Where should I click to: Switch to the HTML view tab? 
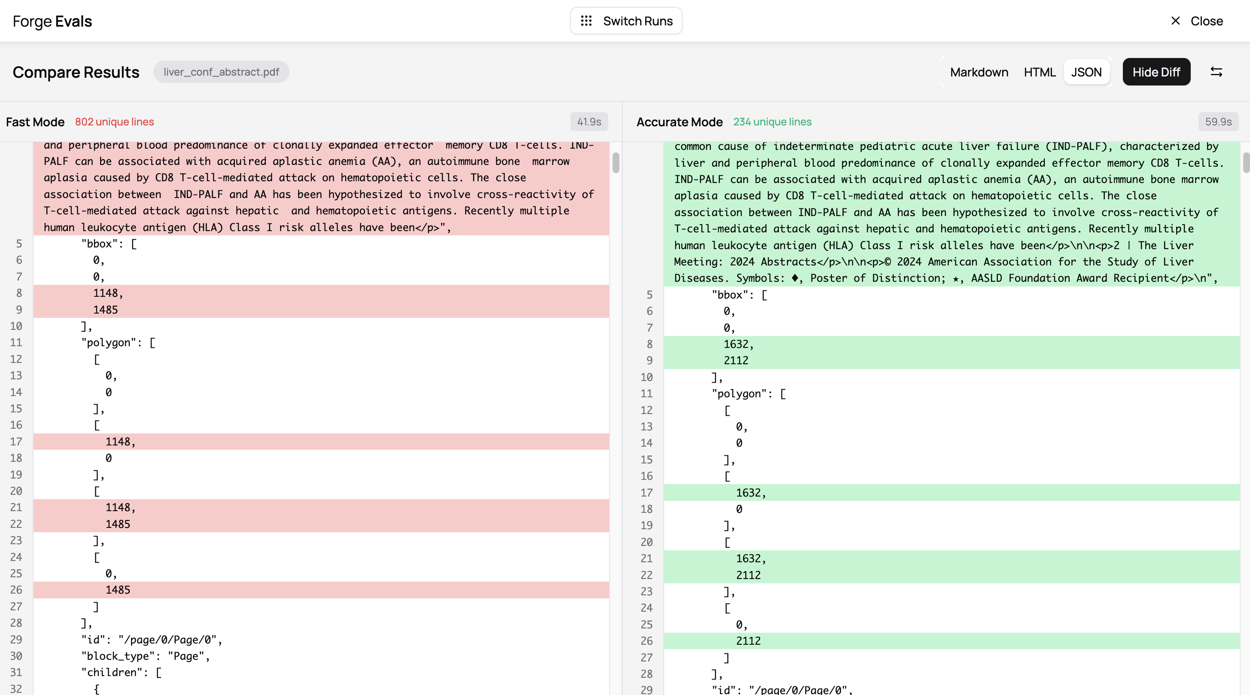coord(1040,72)
